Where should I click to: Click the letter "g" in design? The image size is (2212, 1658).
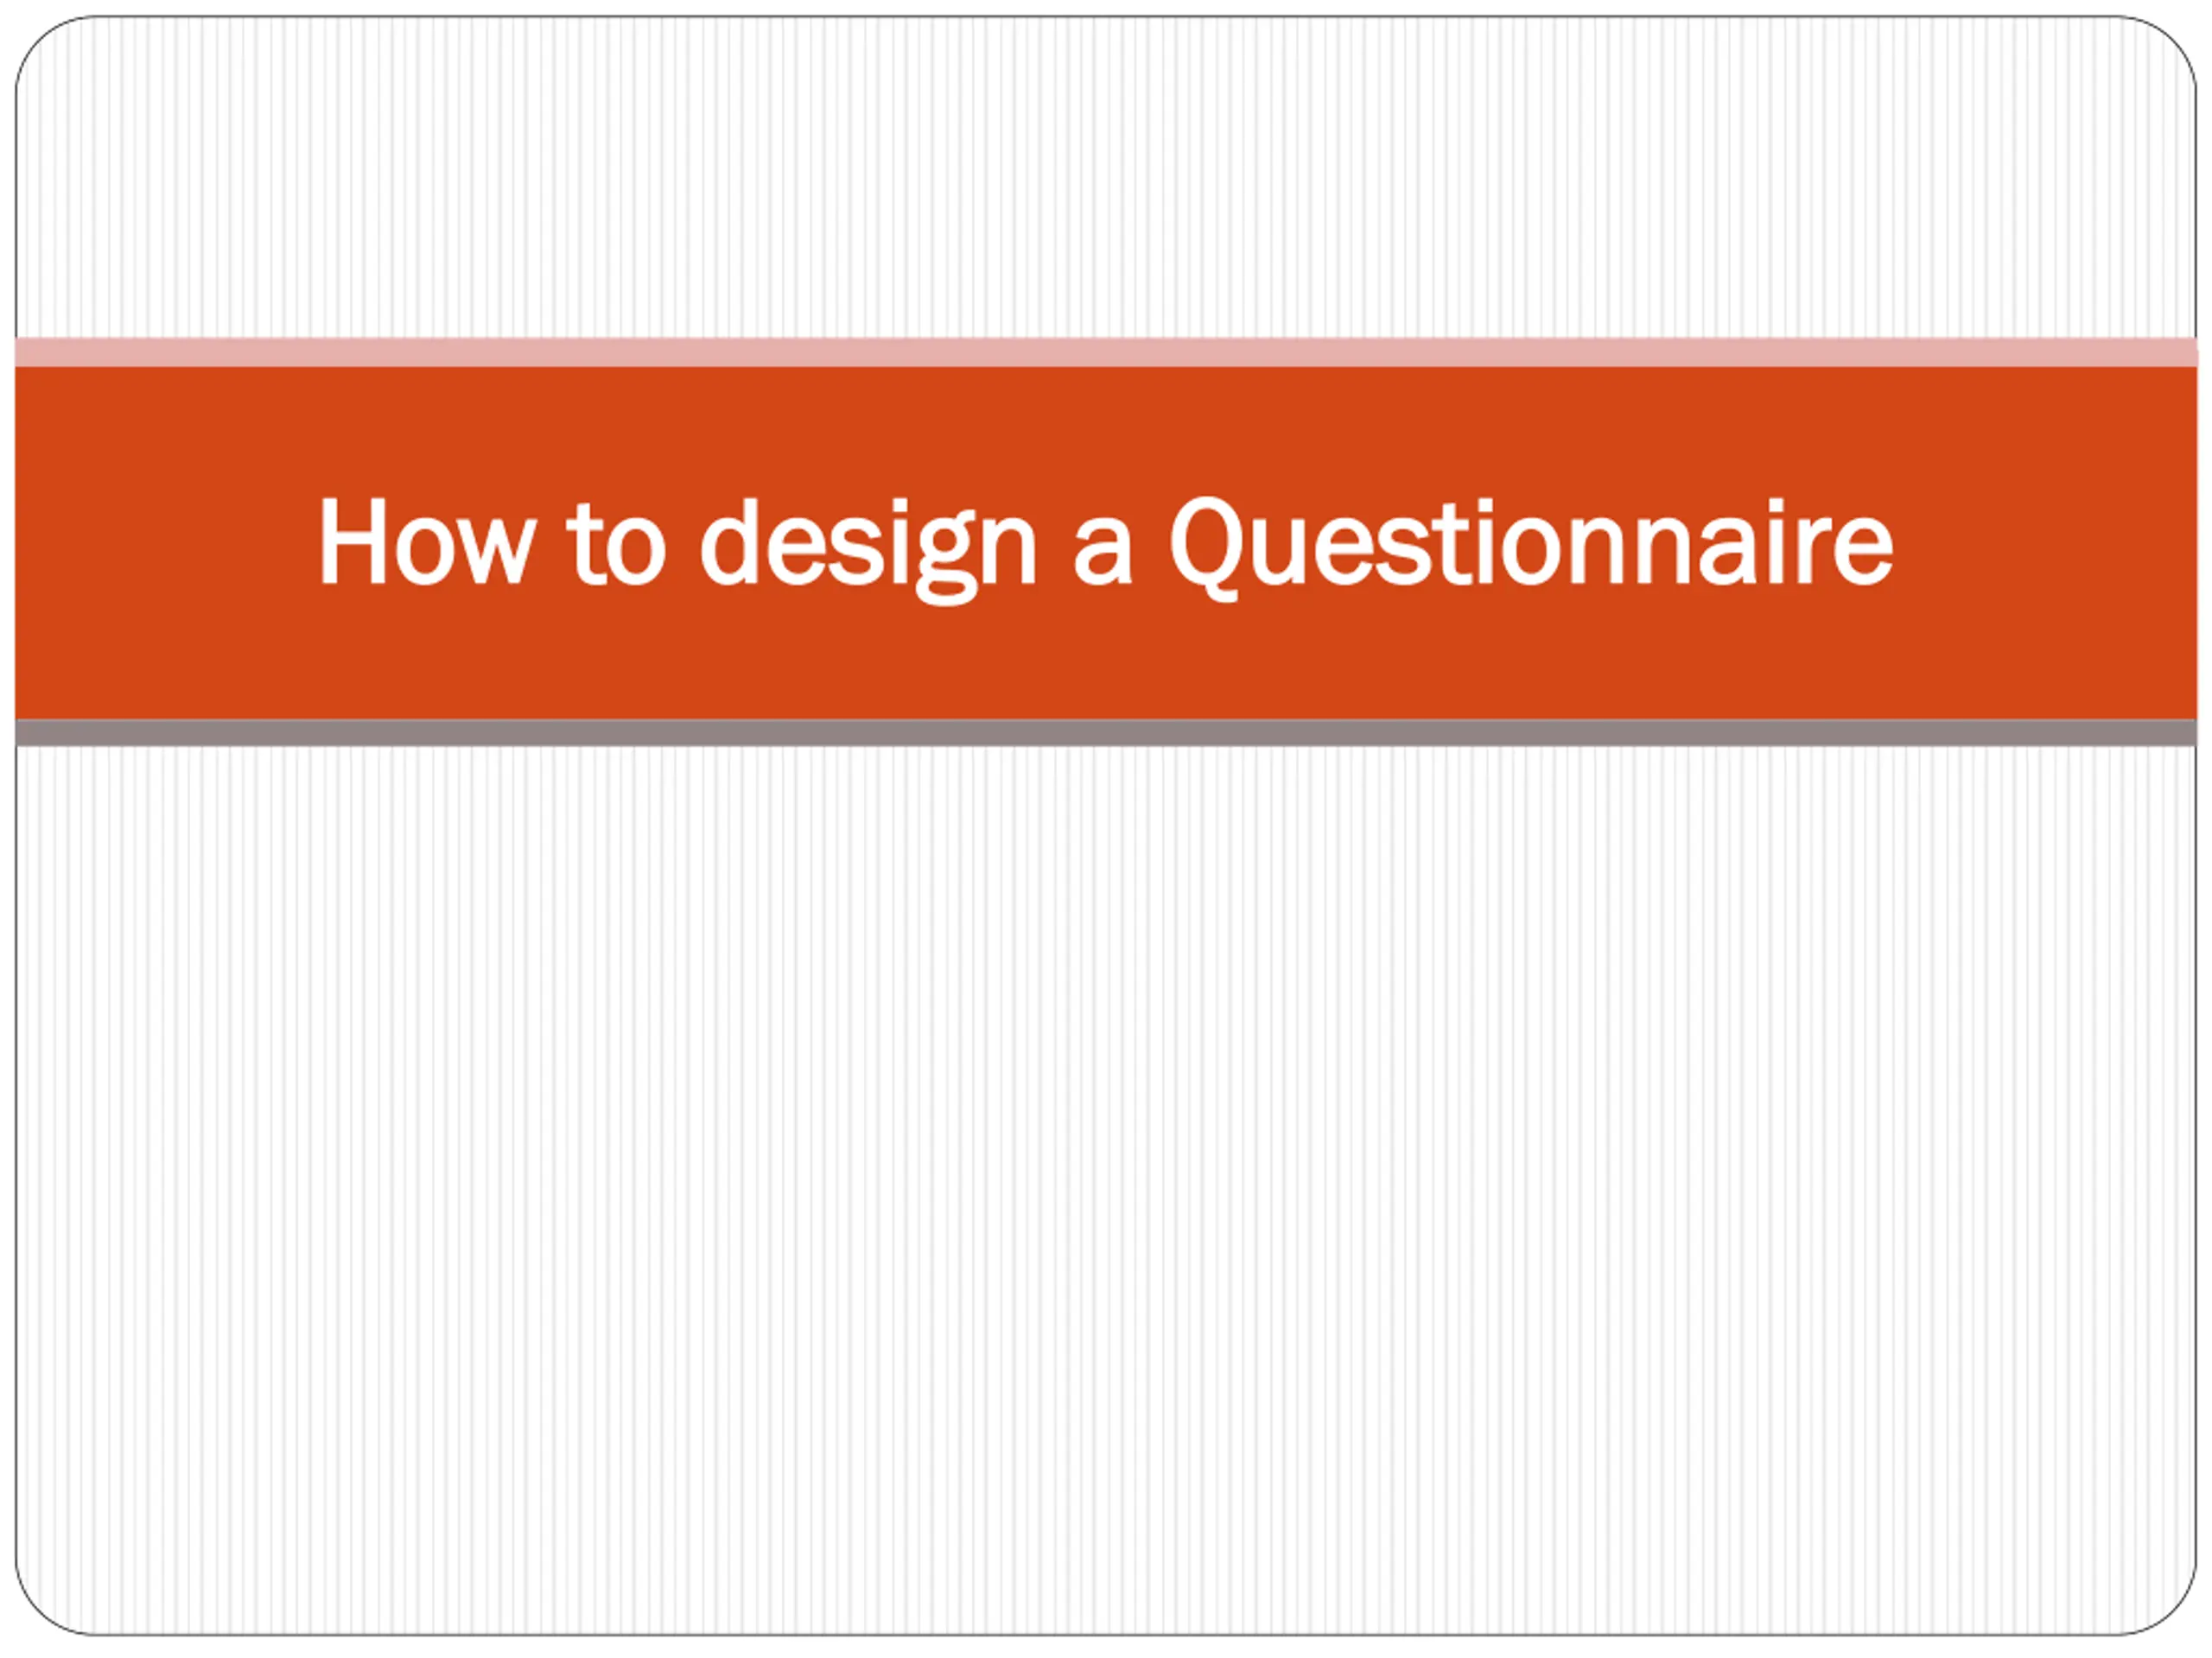[946, 563]
